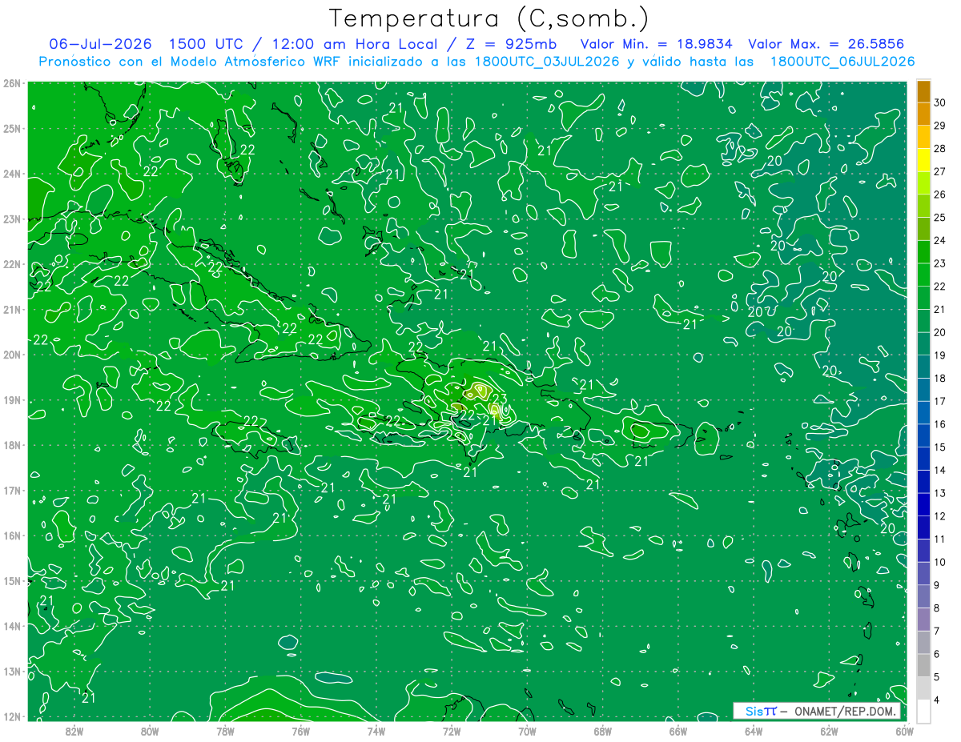961x742 pixels.
Task: Click the SisTT ONAMET/REP.DOM. logo box
Action: tap(816, 711)
